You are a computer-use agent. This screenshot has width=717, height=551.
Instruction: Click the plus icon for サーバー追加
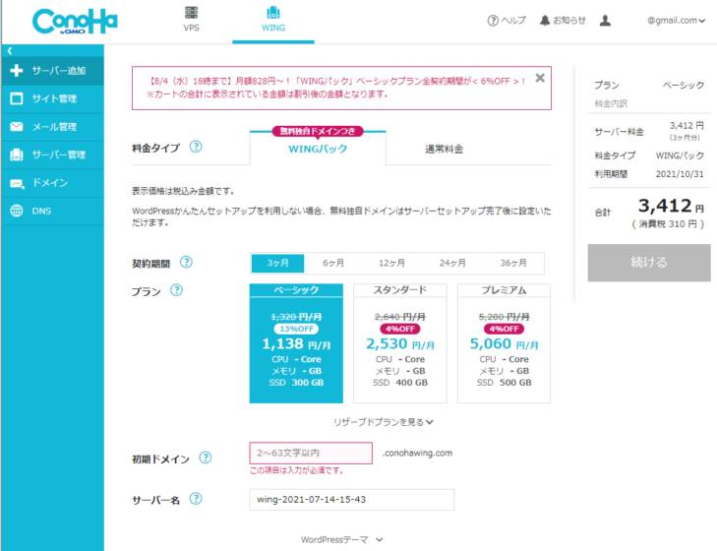tap(17, 71)
